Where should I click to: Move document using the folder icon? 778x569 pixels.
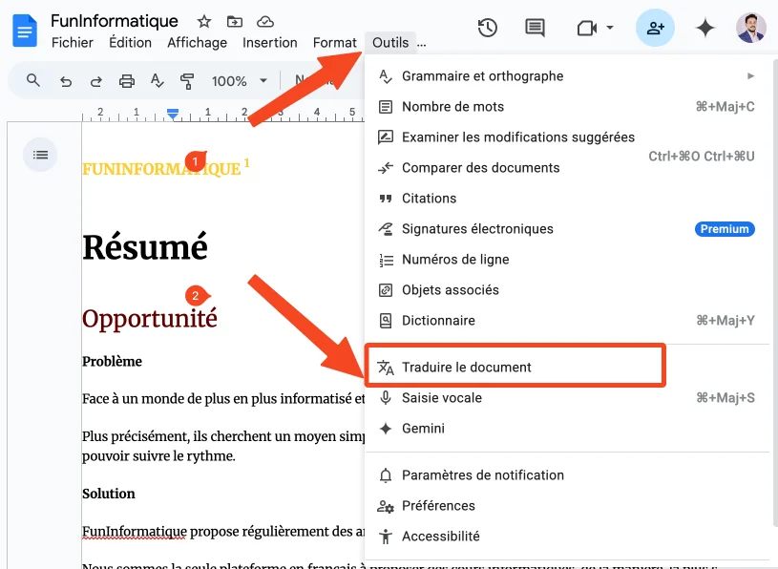point(235,22)
